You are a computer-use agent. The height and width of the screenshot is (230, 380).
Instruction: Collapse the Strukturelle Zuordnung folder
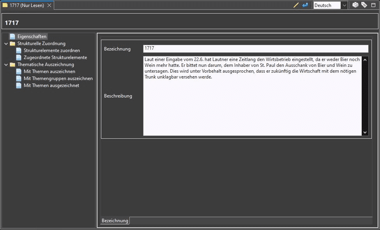(x=6, y=44)
